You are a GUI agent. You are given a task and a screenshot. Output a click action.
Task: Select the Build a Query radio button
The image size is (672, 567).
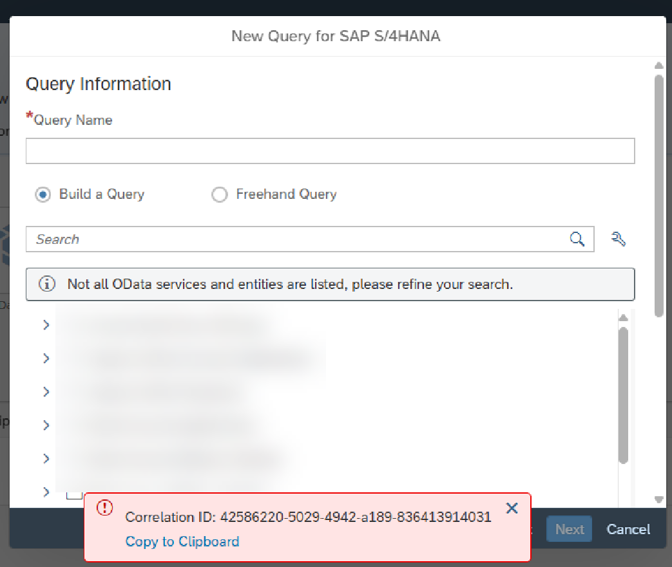coord(43,194)
